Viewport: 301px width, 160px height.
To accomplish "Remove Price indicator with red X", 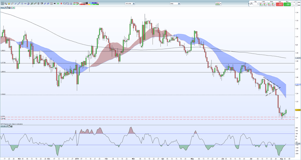I will pos(12,8).
